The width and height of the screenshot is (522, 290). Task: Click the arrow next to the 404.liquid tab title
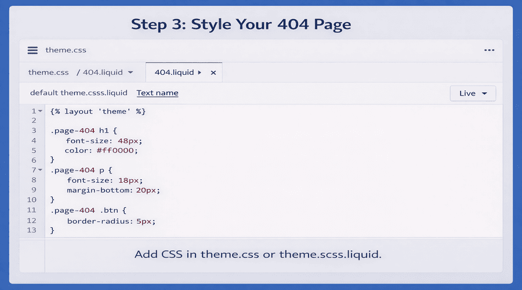pyautogui.click(x=200, y=72)
